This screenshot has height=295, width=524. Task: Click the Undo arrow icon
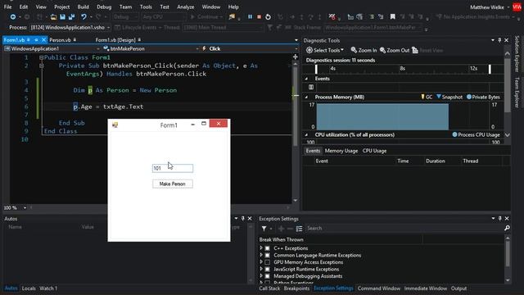(x=84, y=16)
